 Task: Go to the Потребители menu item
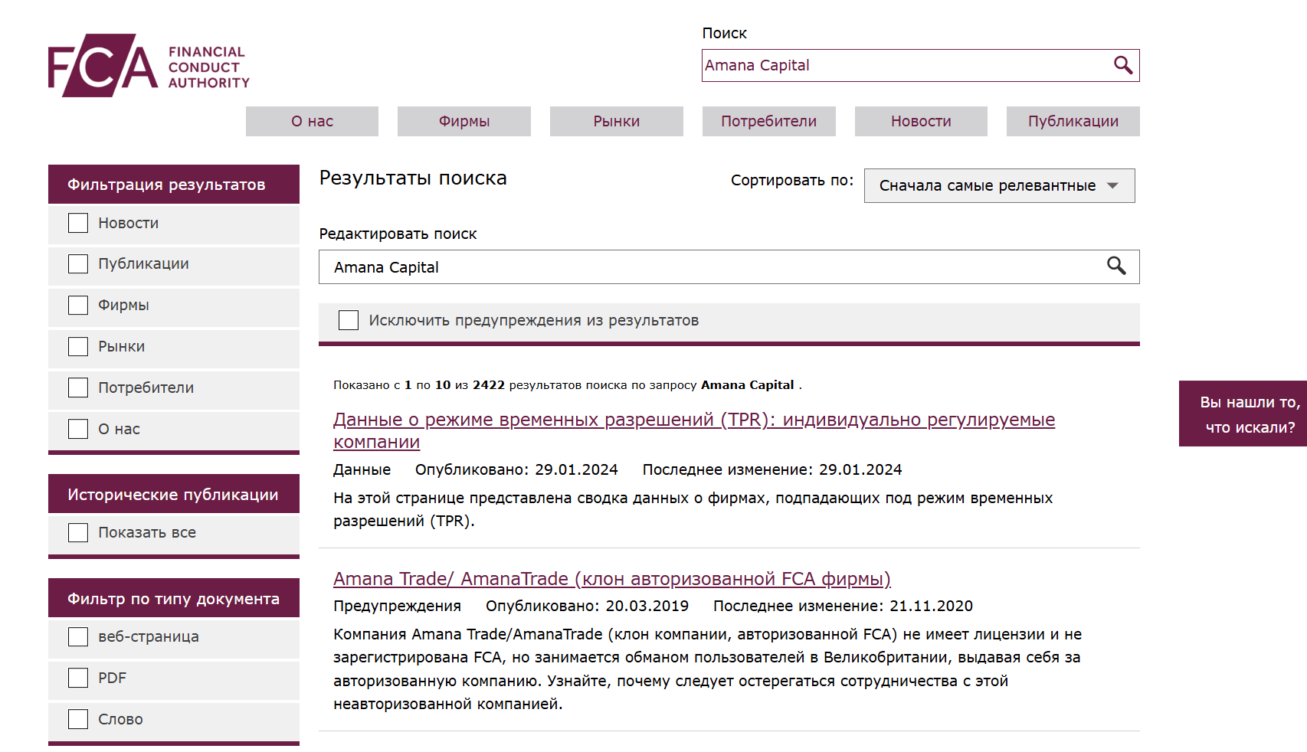coord(768,122)
